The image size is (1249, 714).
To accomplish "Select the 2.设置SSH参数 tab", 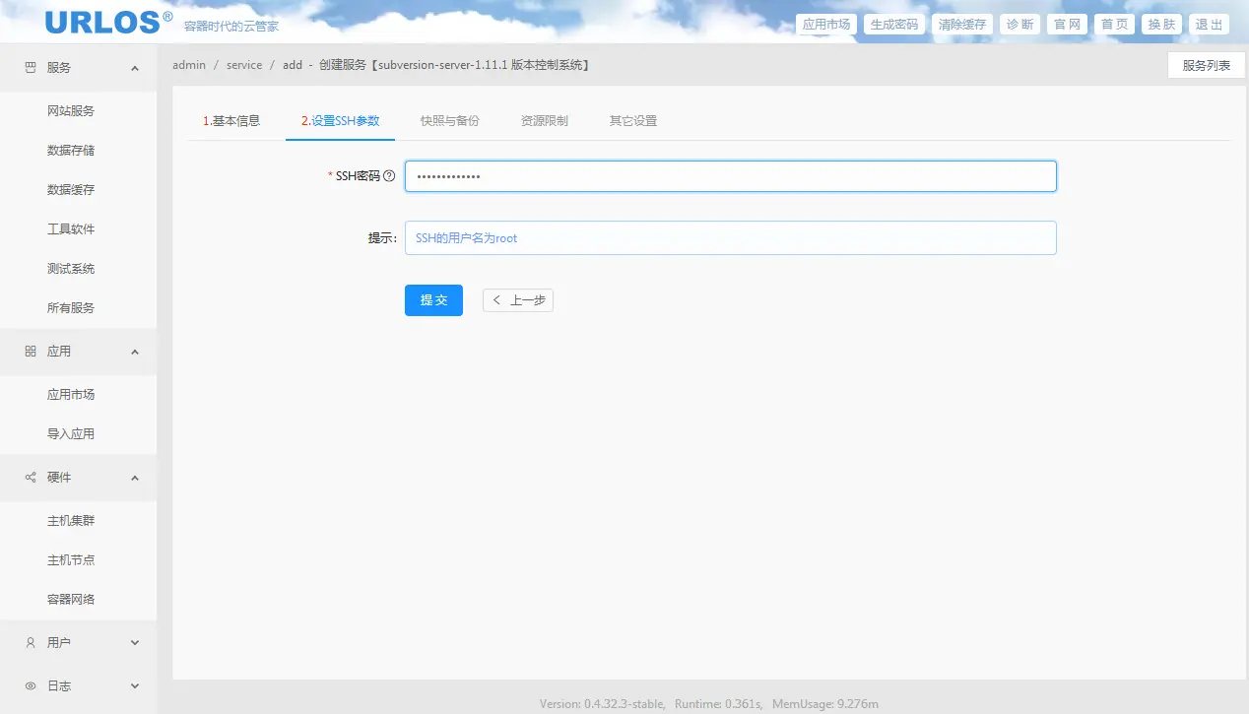I will click(340, 121).
